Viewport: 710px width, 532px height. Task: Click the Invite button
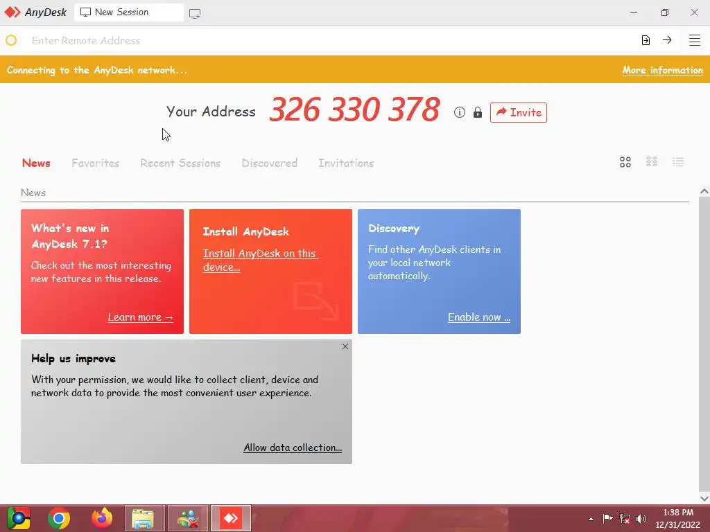519,112
